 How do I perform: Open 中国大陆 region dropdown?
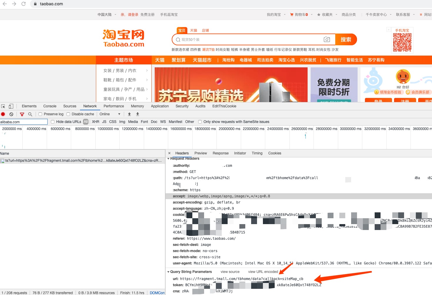tap(107, 14)
